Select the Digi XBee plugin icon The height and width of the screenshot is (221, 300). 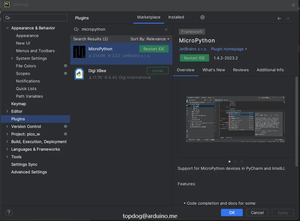coord(79,74)
